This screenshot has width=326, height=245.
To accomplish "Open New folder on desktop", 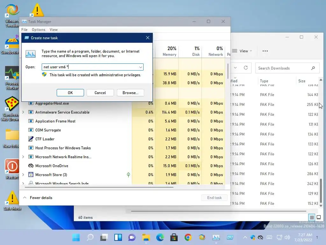I will click(x=11, y=138).
